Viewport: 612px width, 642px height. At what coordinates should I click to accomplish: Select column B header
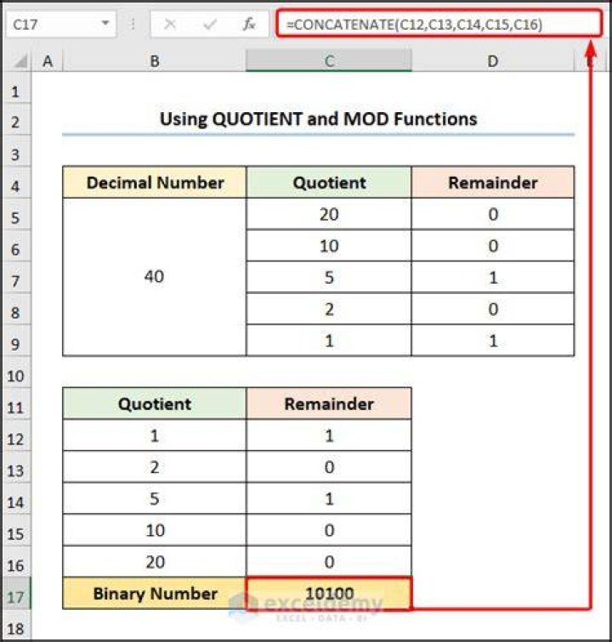tap(155, 61)
